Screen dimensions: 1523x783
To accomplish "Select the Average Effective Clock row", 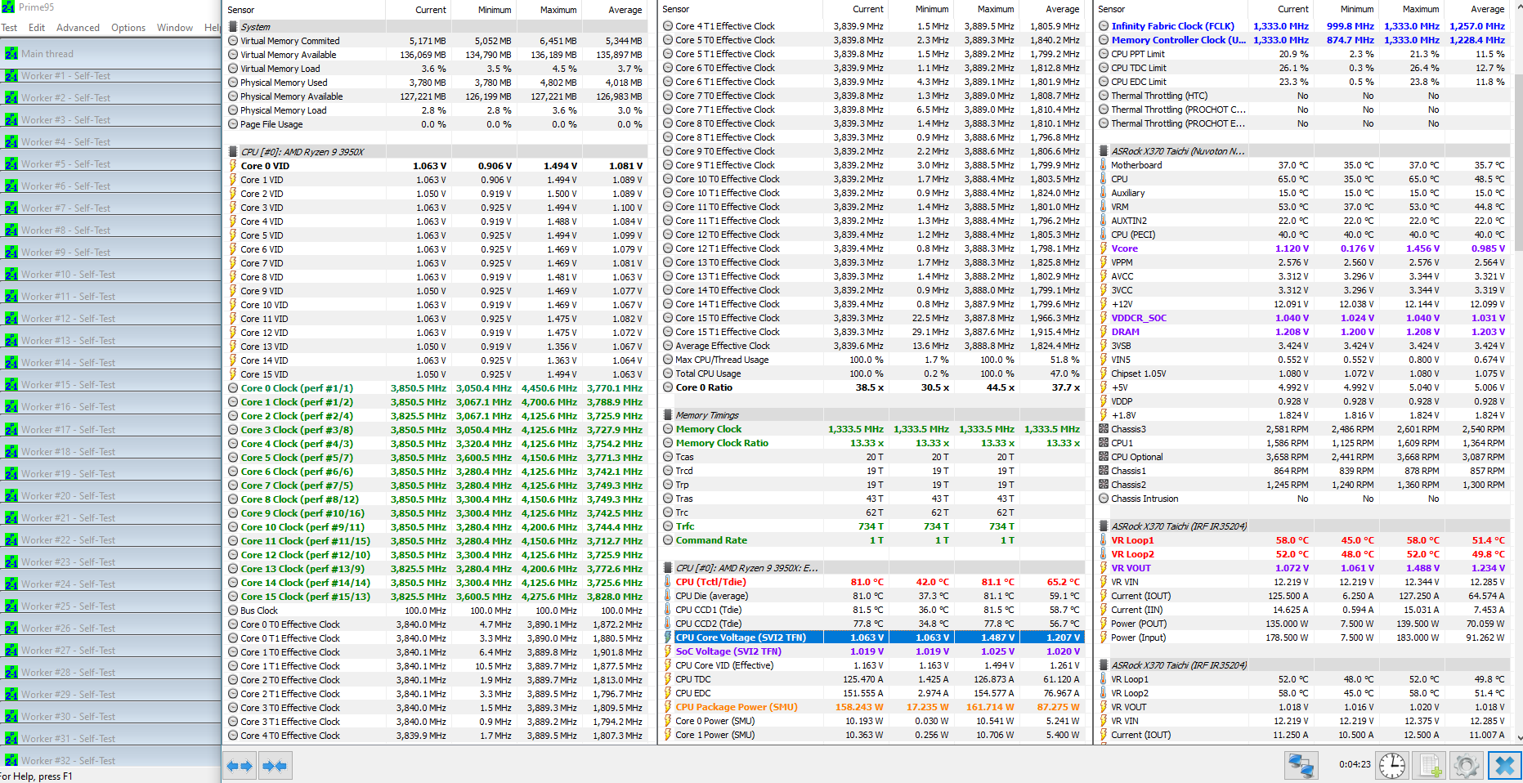I will coord(872,346).
